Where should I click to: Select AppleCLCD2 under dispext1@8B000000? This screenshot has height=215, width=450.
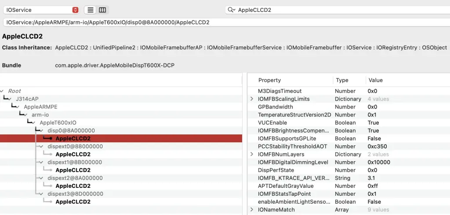(x=73, y=170)
